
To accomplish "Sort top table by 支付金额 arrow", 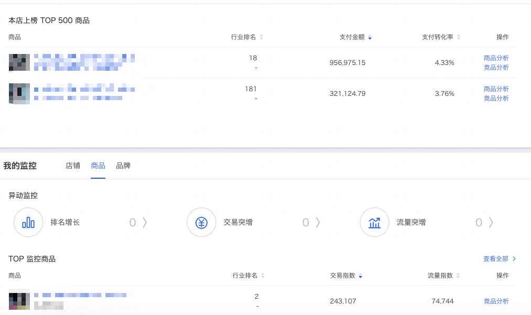I will point(370,37).
